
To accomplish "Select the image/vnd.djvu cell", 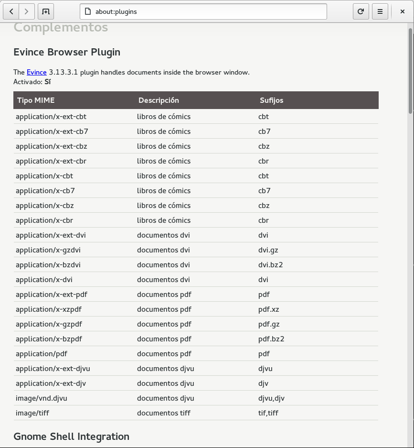I will [42, 399].
